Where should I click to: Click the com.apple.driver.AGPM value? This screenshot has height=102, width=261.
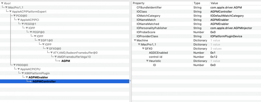coord(226,8)
